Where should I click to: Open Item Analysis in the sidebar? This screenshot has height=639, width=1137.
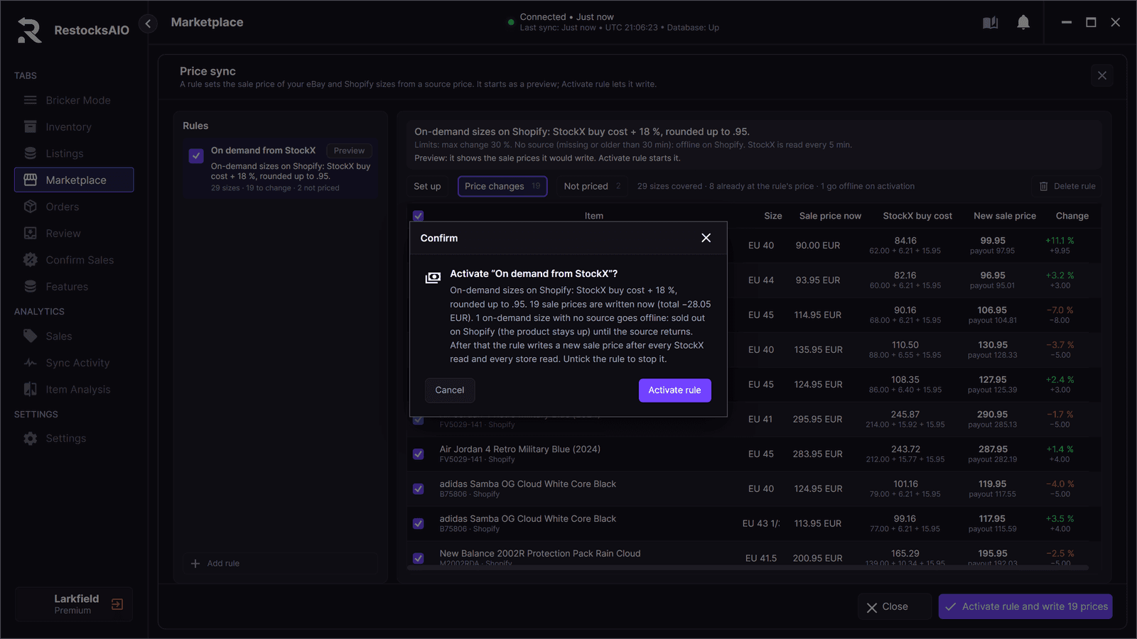(74, 390)
